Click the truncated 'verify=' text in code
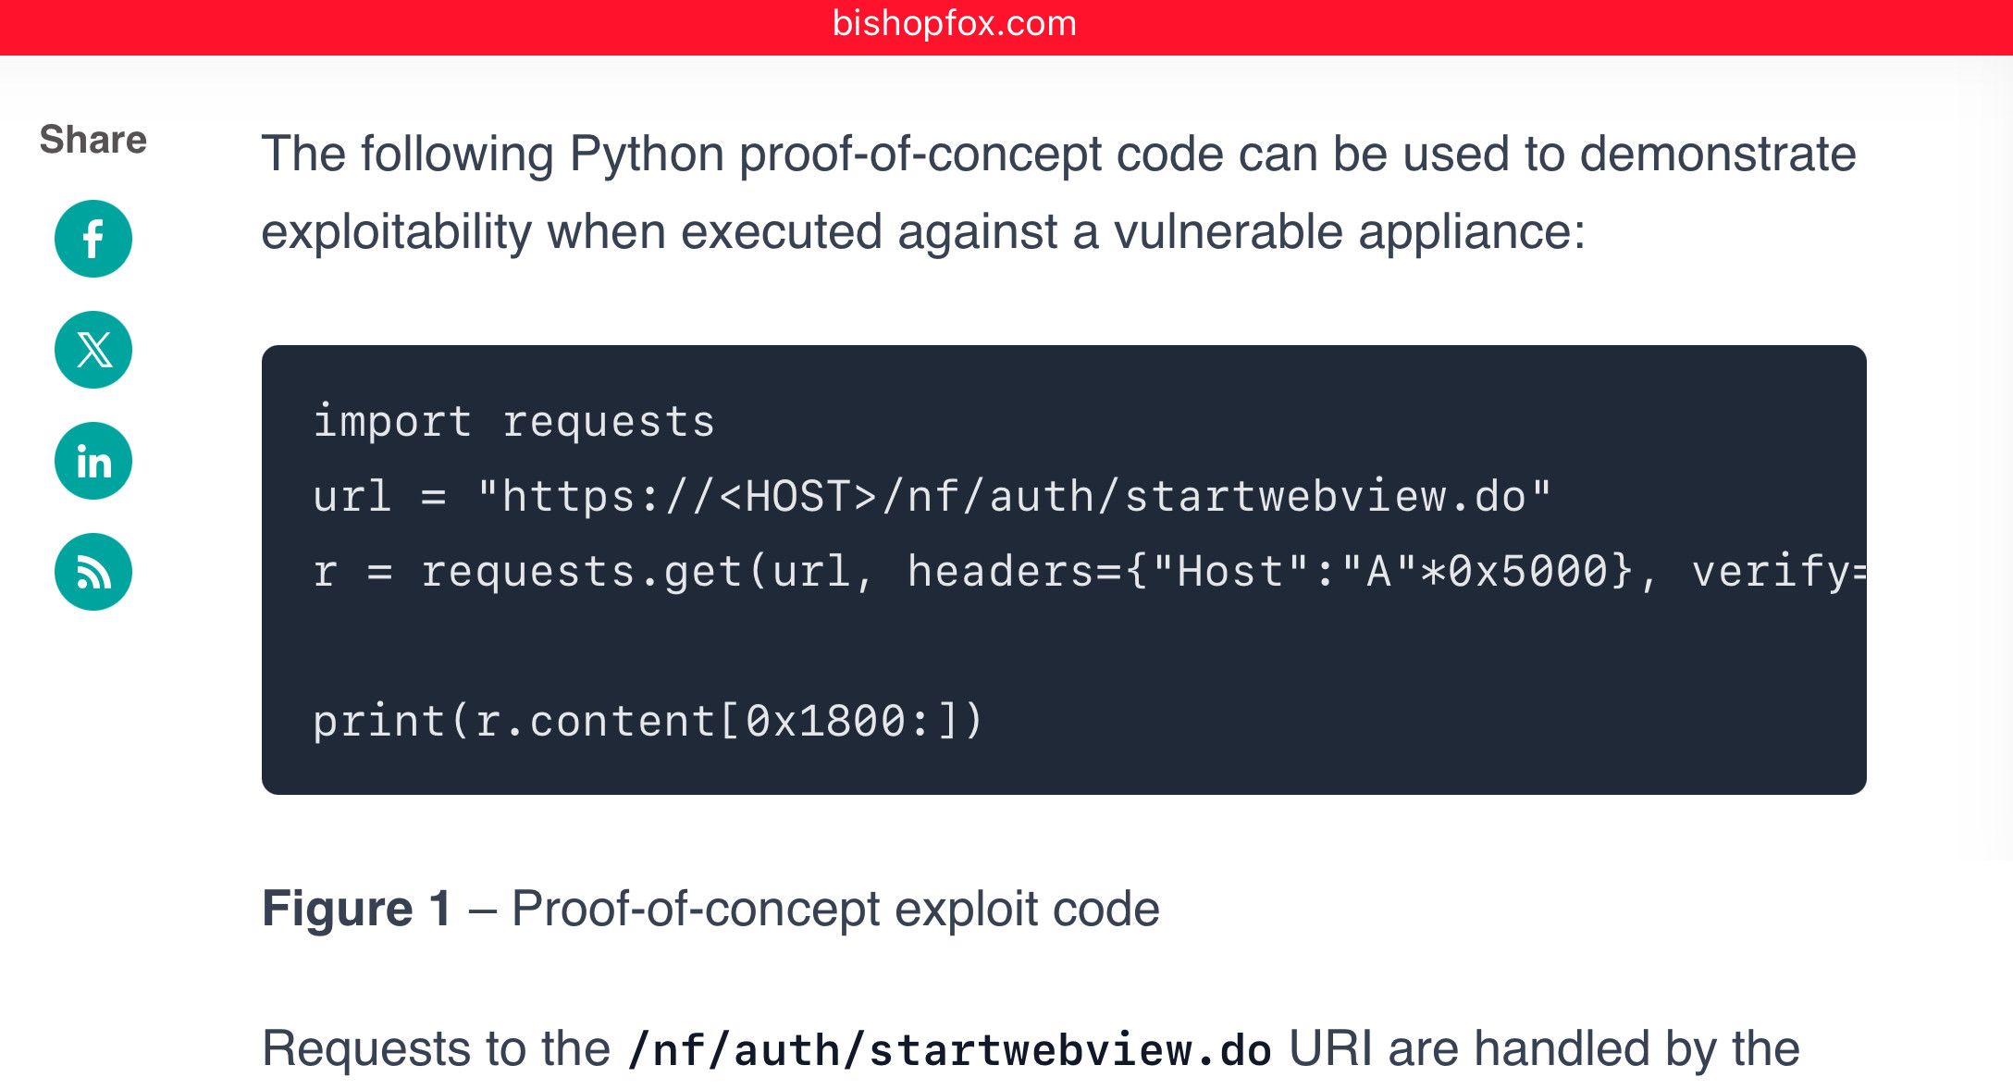Screen dimensions: 2013x1090 tap(1776, 572)
